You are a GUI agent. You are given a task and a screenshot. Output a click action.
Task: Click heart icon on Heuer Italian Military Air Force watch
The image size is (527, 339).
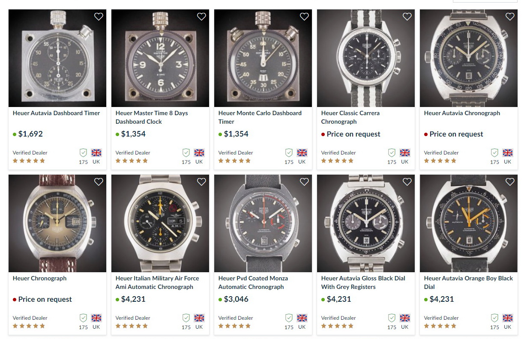[x=201, y=182]
